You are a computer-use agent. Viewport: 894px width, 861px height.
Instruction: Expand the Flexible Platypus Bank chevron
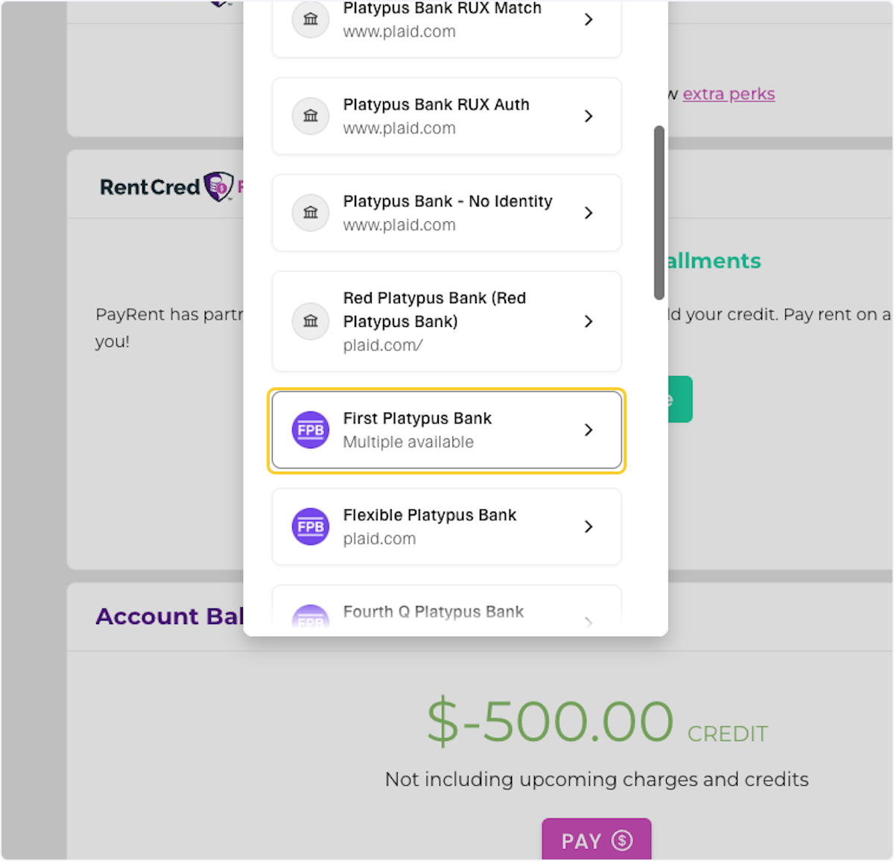click(x=589, y=527)
